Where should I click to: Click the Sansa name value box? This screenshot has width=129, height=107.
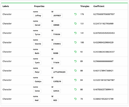pos(37,91)
